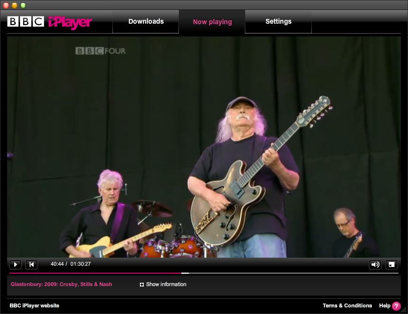Restart programme with skip-to-start button
Viewport: 408px width, 314px height.
click(x=31, y=264)
